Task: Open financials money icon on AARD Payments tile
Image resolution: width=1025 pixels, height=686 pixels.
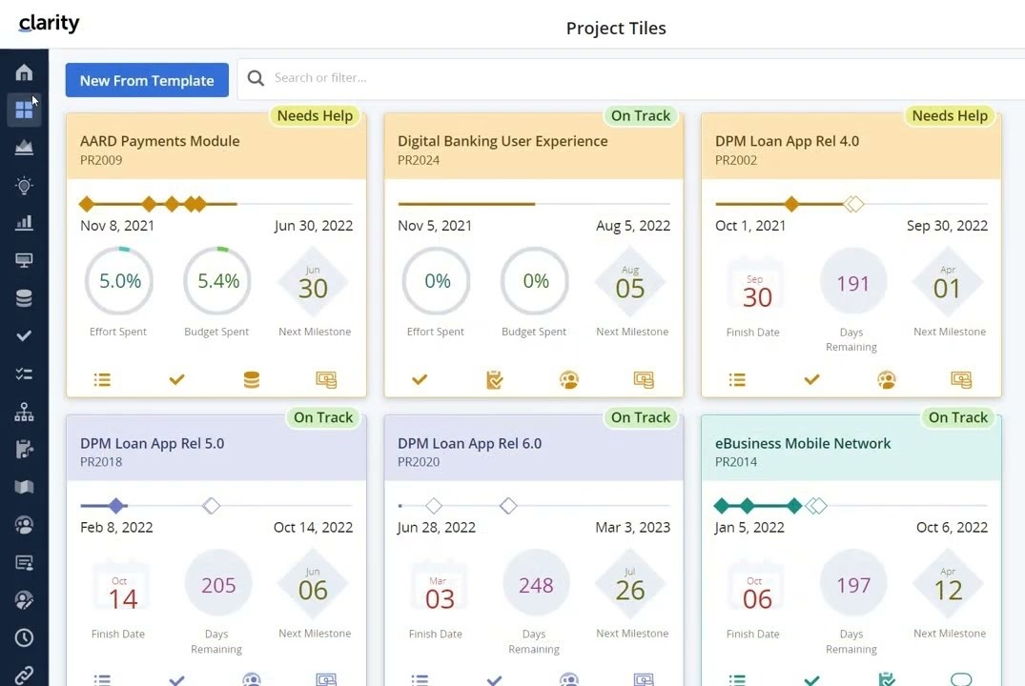Action: [326, 379]
